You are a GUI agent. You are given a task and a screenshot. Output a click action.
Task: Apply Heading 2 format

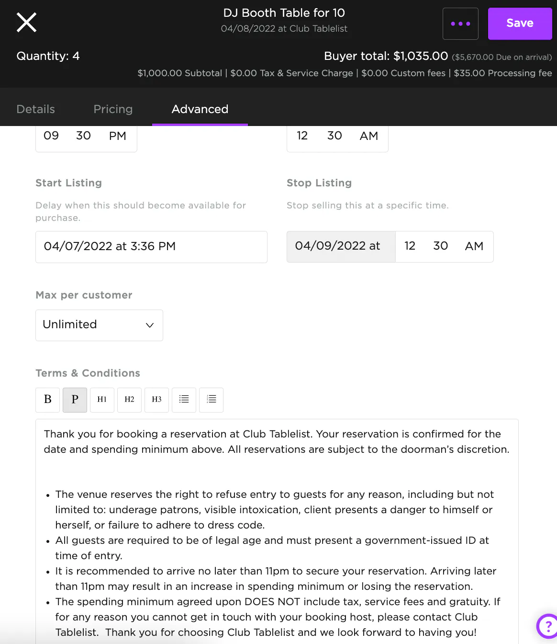(129, 400)
